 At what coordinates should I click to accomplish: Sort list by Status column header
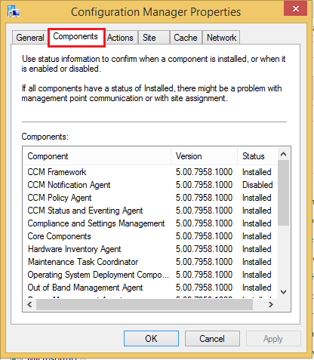(x=257, y=156)
